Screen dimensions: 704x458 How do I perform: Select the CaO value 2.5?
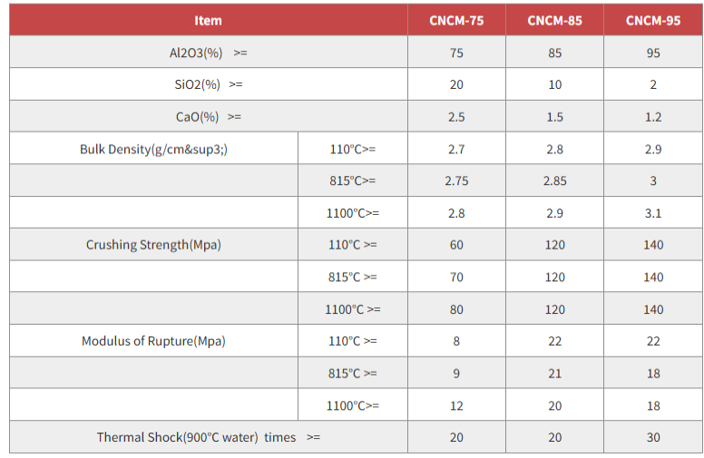click(456, 117)
